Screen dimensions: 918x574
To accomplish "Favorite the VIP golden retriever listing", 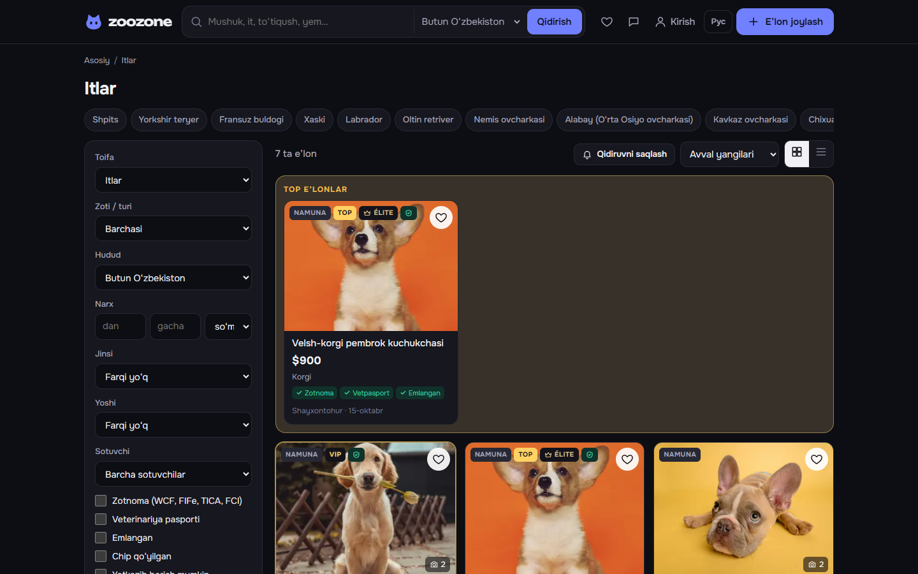I will tap(439, 459).
